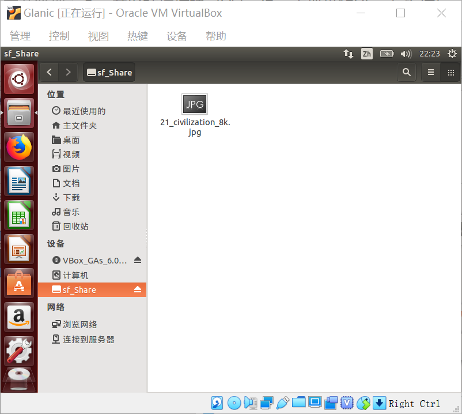Open 连接到服务器 connect to server

(92, 339)
